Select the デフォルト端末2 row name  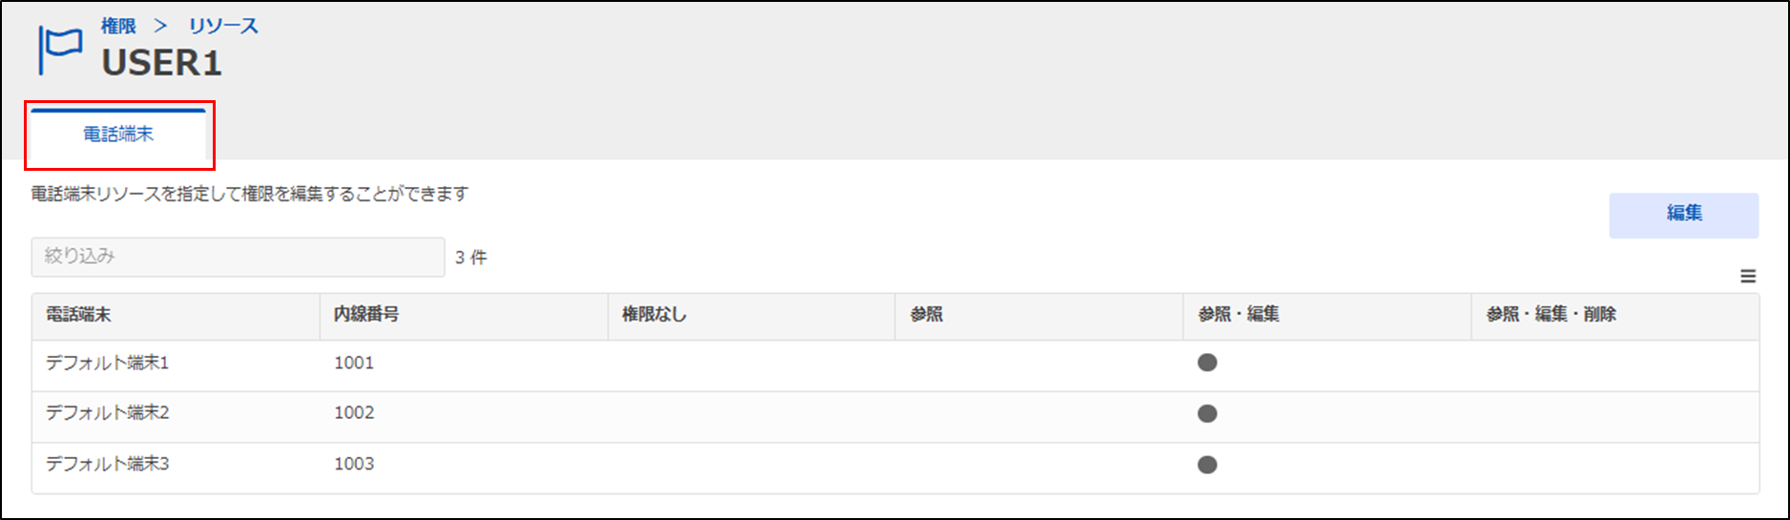(108, 413)
